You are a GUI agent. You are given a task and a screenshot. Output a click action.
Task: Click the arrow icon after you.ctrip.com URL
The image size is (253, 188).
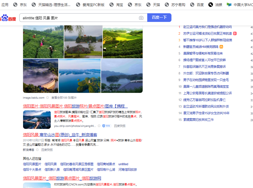click(x=99, y=126)
